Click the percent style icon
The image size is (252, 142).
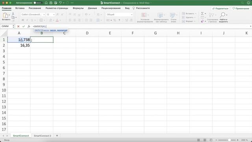pyautogui.click(x=115, y=20)
